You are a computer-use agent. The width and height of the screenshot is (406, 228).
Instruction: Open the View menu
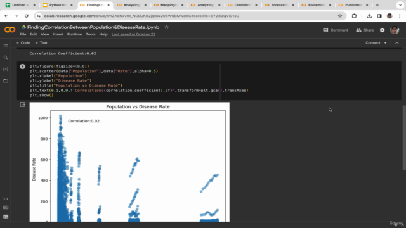point(45,34)
